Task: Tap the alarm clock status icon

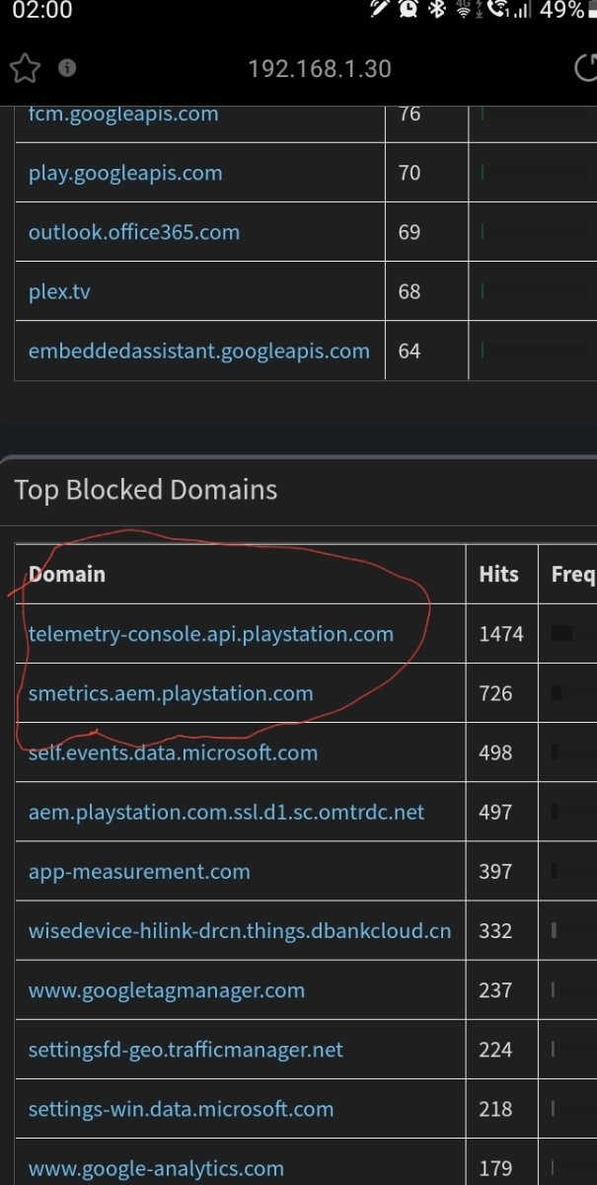Action: [x=409, y=10]
